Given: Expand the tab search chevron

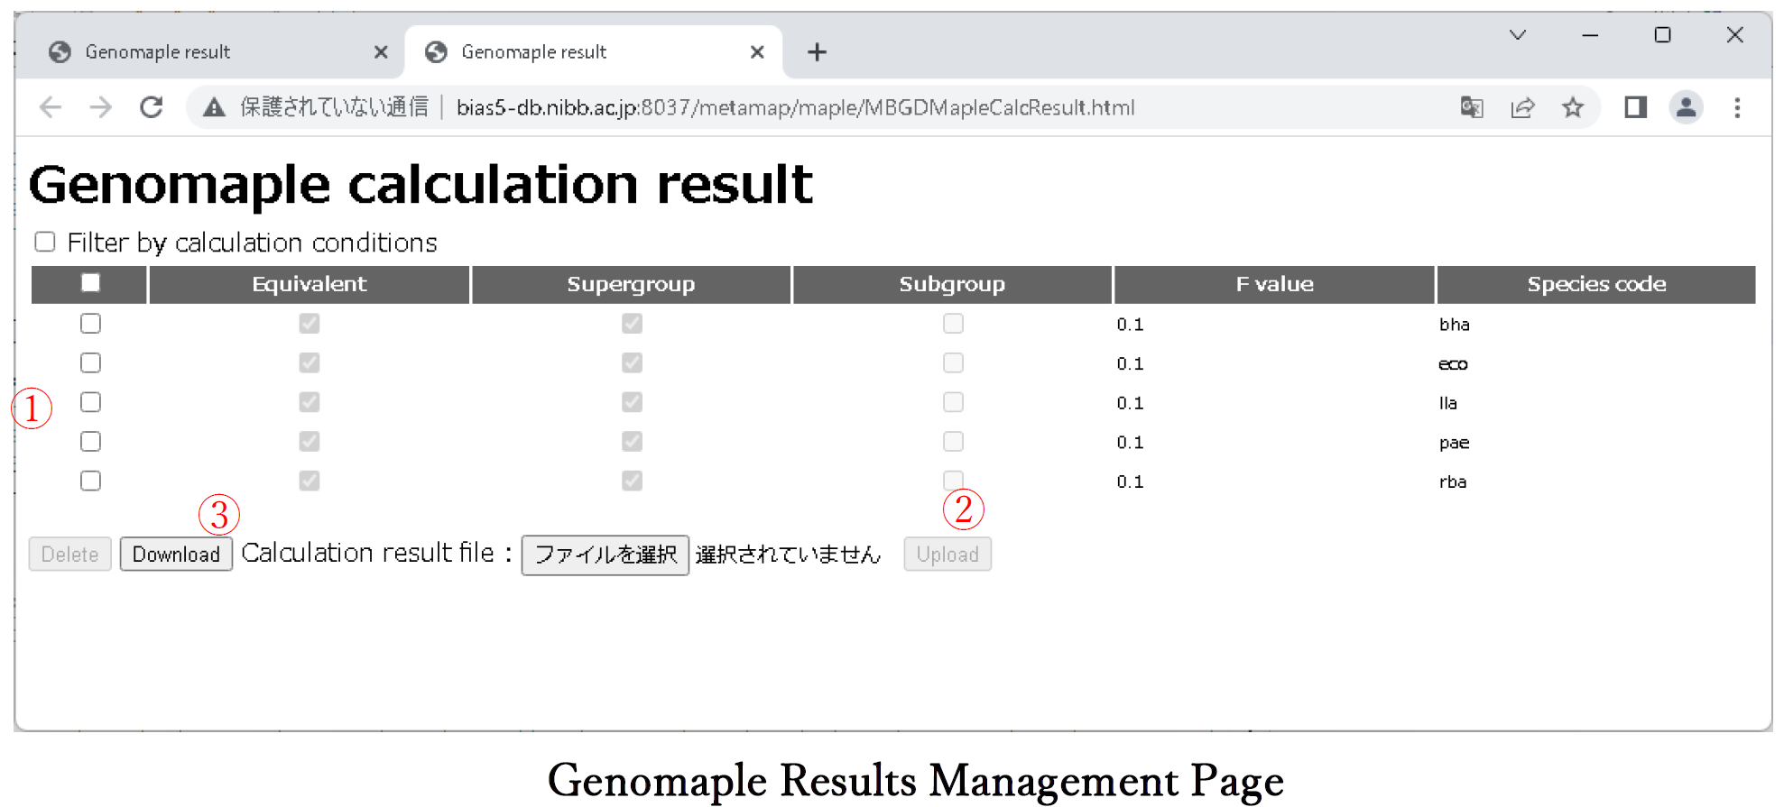Looking at the screenshot, I should (1518, 35).
